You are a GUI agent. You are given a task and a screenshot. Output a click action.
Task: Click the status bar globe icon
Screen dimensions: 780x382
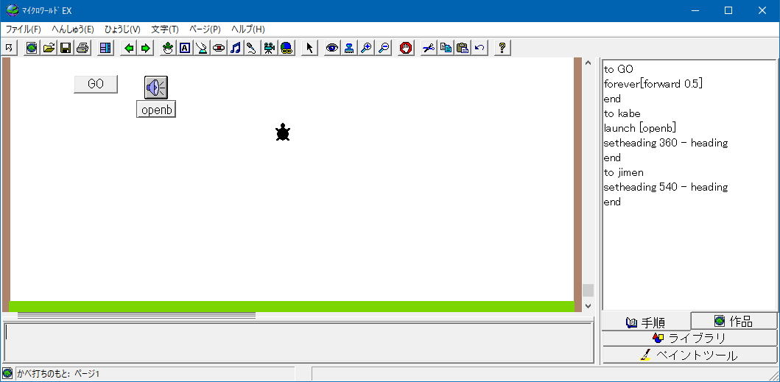click(x=7, y=374)
